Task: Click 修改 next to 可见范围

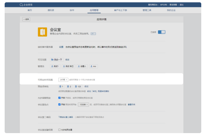Action: click(x=67, y=60)
